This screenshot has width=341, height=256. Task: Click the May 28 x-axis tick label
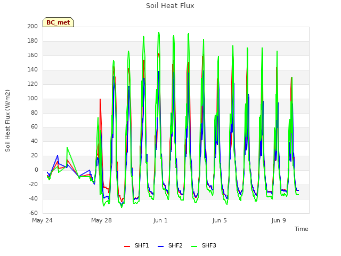click(101, 220)
